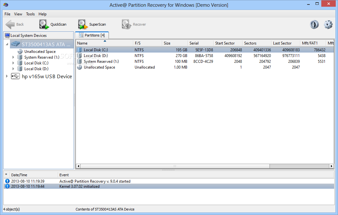Click the Event log column header
338x215 pixels.
(x=196, y=175)
